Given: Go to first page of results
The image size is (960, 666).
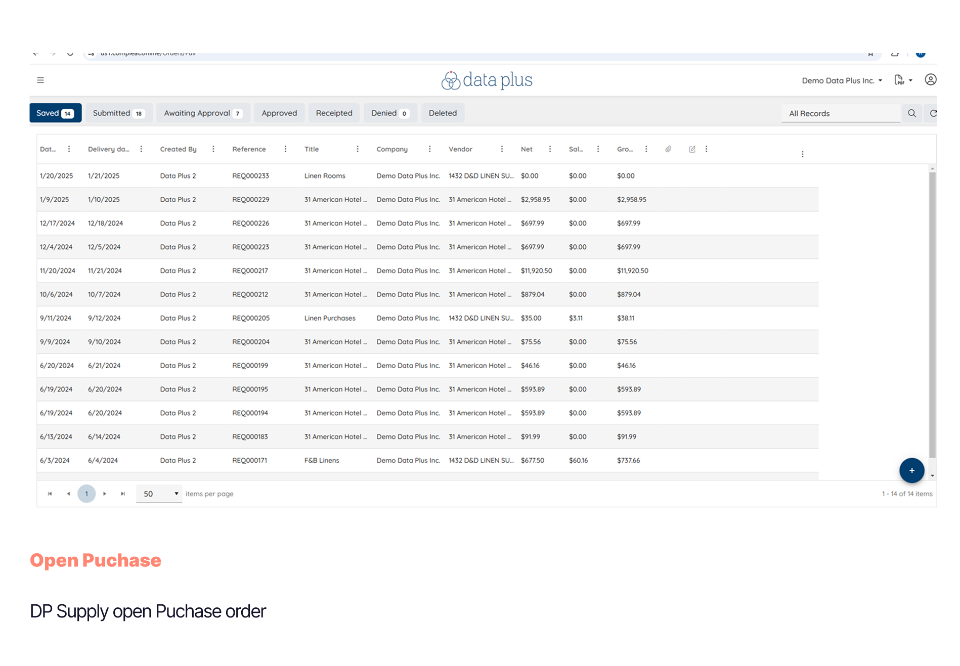Looking at the screenshot, I should [x=50, y=494].
